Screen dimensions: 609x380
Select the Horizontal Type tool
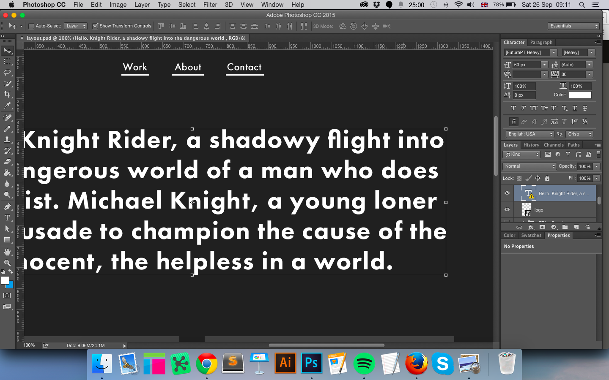[x=7, y=218]
